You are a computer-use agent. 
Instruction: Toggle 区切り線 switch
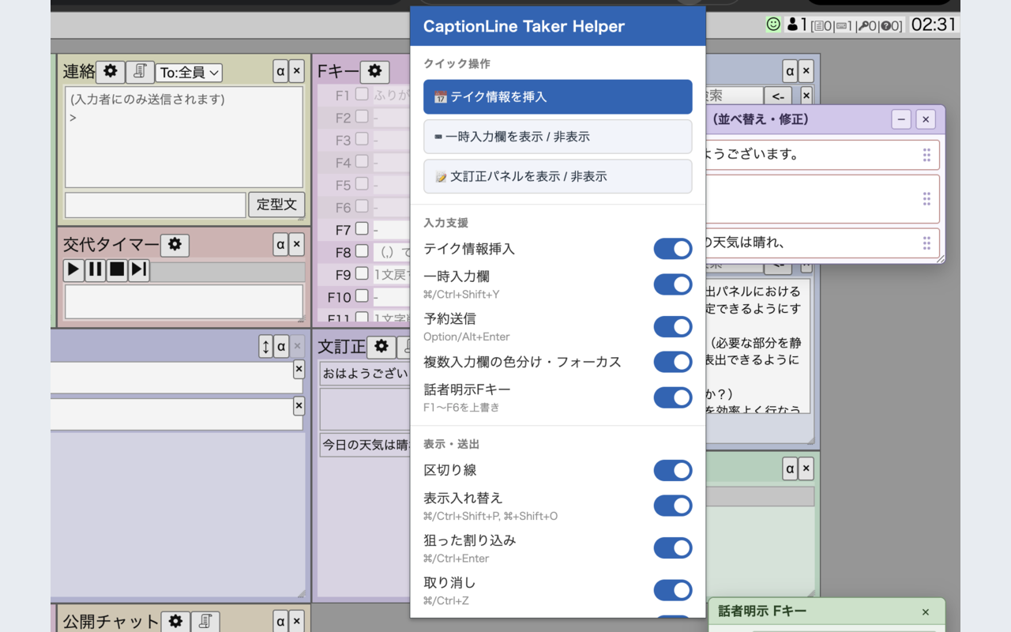(673, 470)
